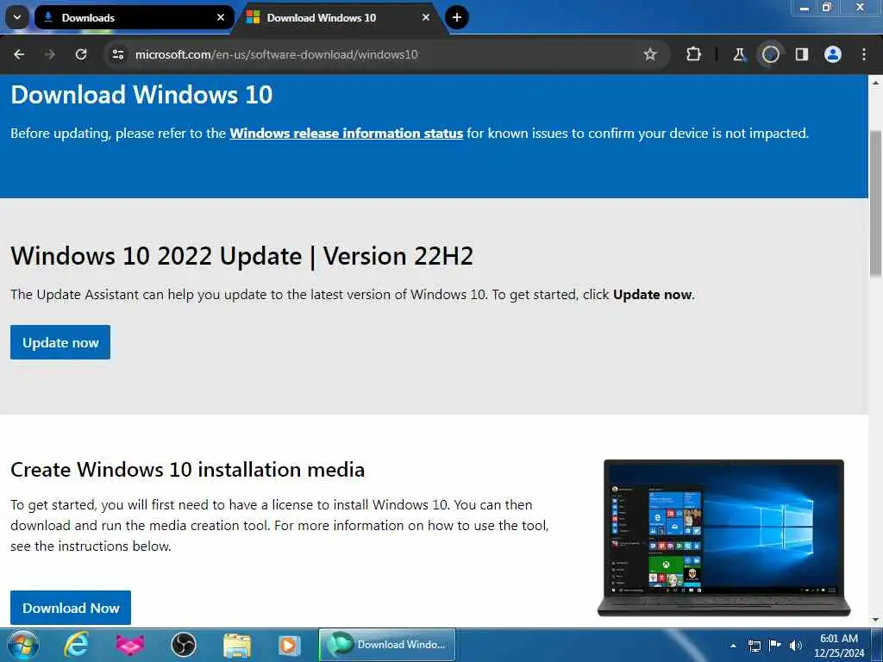883x662 pixels.
Task: Click Create Windows 10 installation media heading
Action: pos(187,470)
